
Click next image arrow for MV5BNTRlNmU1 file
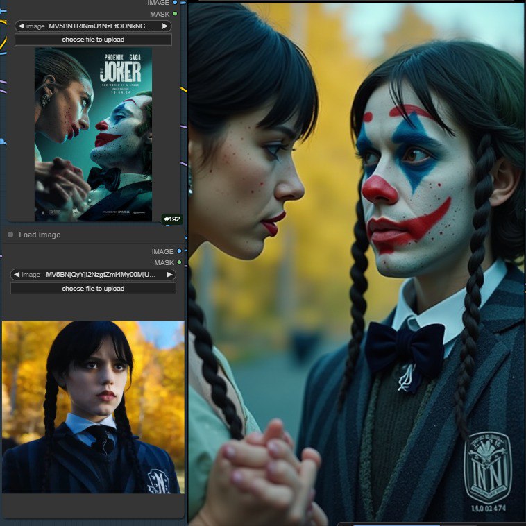click(165, 26)
